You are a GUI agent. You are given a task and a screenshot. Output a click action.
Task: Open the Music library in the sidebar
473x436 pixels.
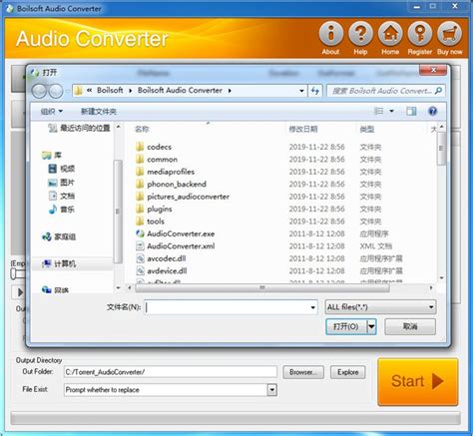pyautogui.click(x=62, y=210)
